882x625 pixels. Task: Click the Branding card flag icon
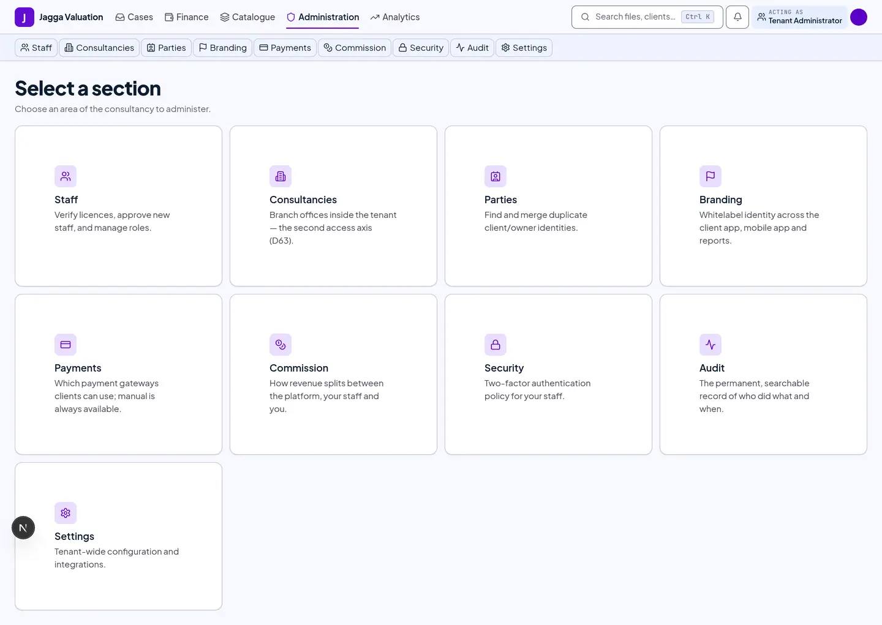point(710,176)
